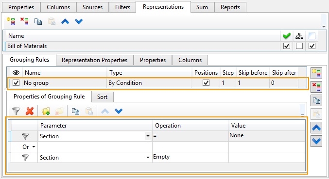Viewport: 329px width, 179px height.
Task: Move grouping rule up in right sidebar
Action: tap(316, 128)
